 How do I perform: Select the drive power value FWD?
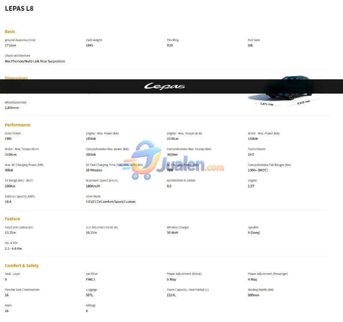click(8, 138)
